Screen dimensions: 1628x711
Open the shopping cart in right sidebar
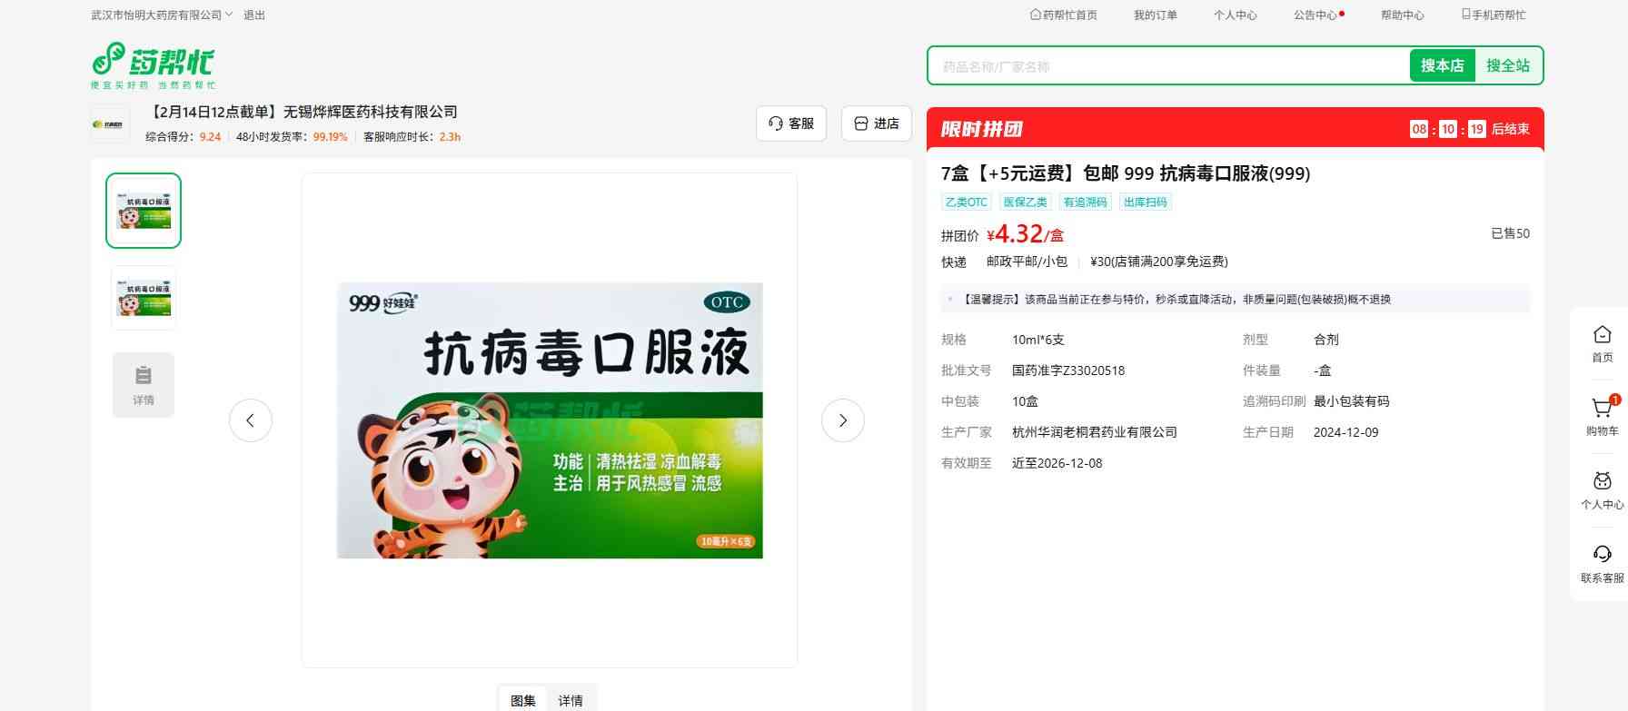click(x=1602, y=416)
